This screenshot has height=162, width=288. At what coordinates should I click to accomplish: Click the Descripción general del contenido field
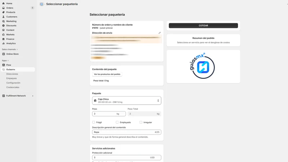[x=127, y=132]
